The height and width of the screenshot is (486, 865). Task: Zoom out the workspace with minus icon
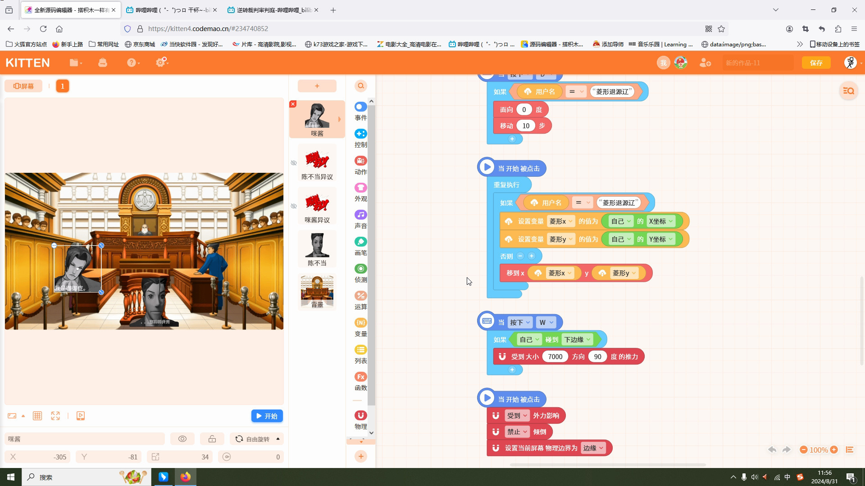click(x=803, y=450)
